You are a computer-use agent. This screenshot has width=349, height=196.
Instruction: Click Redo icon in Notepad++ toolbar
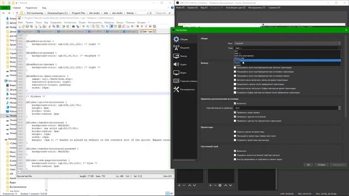point(68,27)
